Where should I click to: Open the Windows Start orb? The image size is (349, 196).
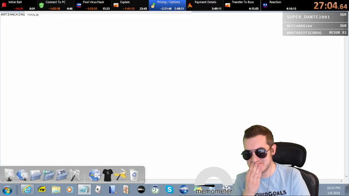pyautogui.click(x=7, y=191)
